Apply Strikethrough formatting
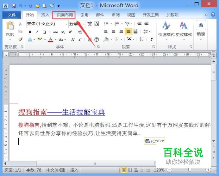 click(55, 32)
